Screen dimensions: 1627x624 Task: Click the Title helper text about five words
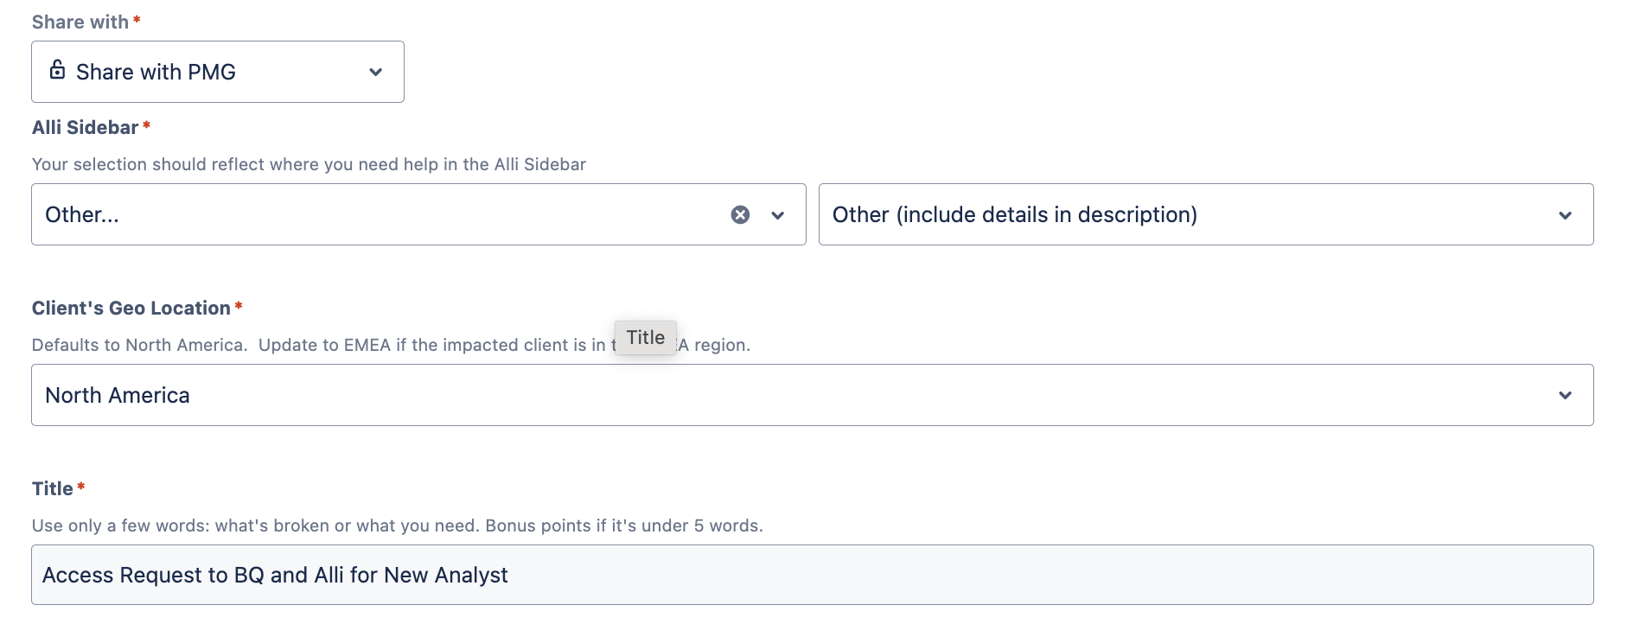[x=398, y=525]
